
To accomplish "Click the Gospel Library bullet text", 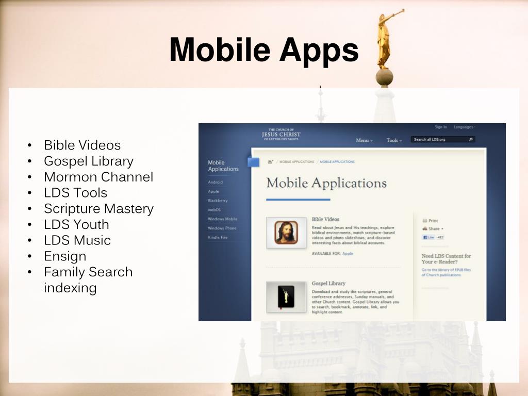I will (x=89, y=161).
